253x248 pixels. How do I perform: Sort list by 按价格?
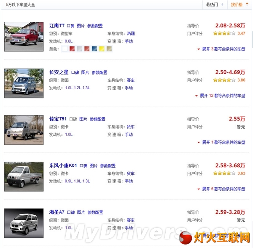[240, 5]
